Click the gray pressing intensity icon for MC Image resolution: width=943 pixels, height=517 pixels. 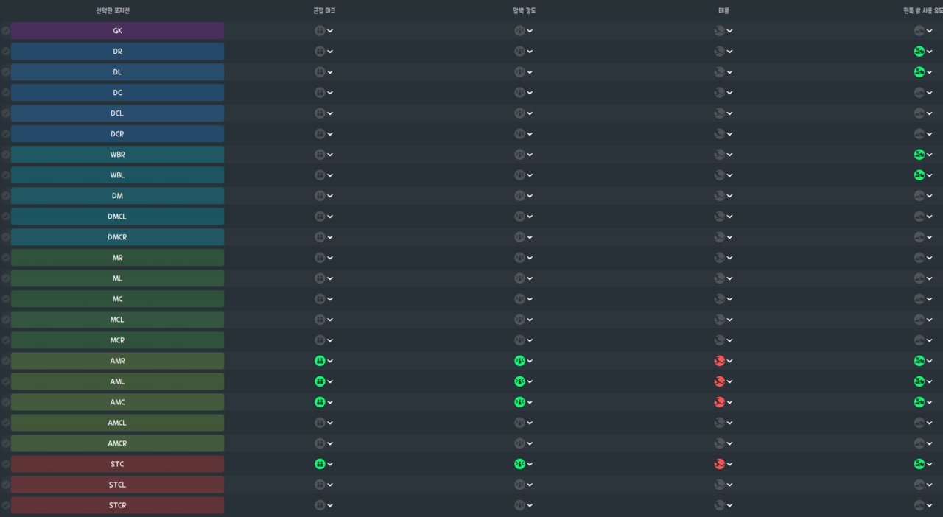tap(519, 299)
